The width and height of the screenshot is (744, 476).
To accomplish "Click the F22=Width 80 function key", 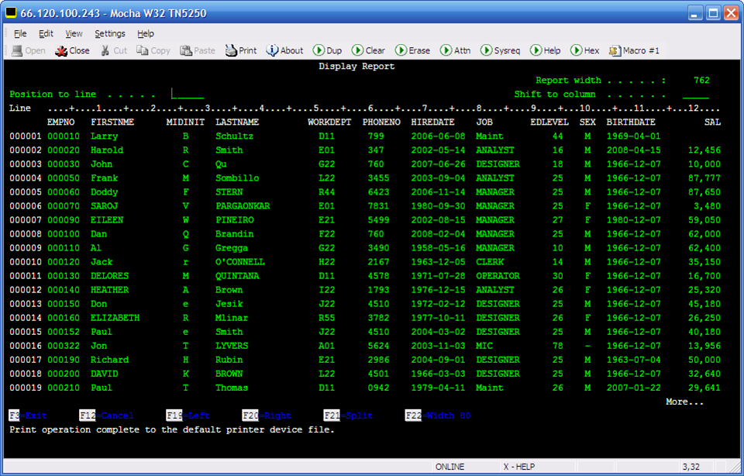I will click(x=438, y=416).
